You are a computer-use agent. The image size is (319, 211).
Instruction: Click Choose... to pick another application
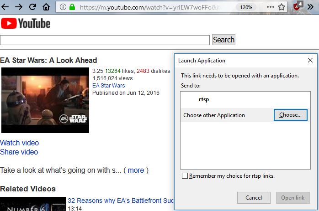coord(291,115)
